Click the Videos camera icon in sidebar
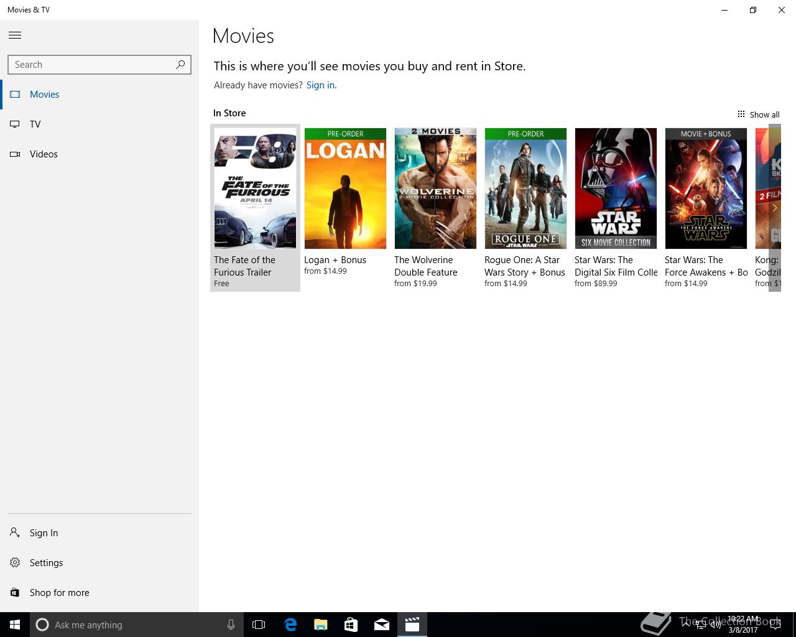 point(15,154)
